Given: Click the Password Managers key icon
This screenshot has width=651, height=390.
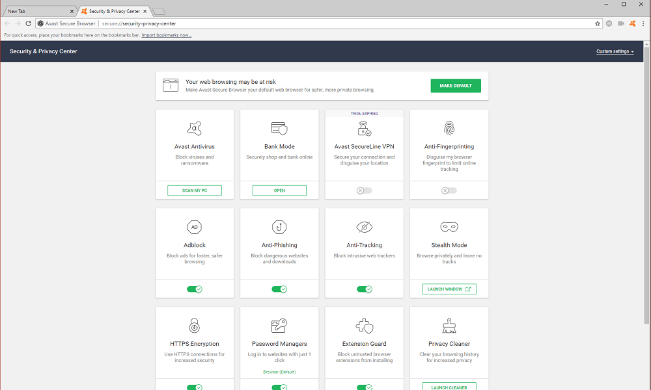Looking at the screenshot, I should [279, 326].
